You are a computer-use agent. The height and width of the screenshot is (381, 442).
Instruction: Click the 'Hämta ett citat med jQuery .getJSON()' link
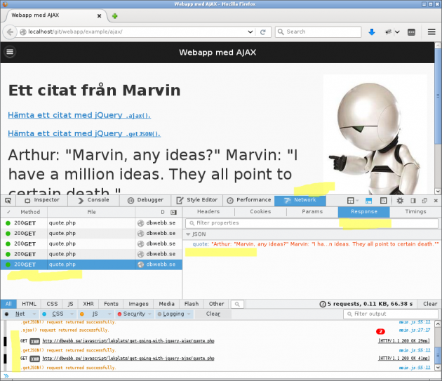[84, 134]
